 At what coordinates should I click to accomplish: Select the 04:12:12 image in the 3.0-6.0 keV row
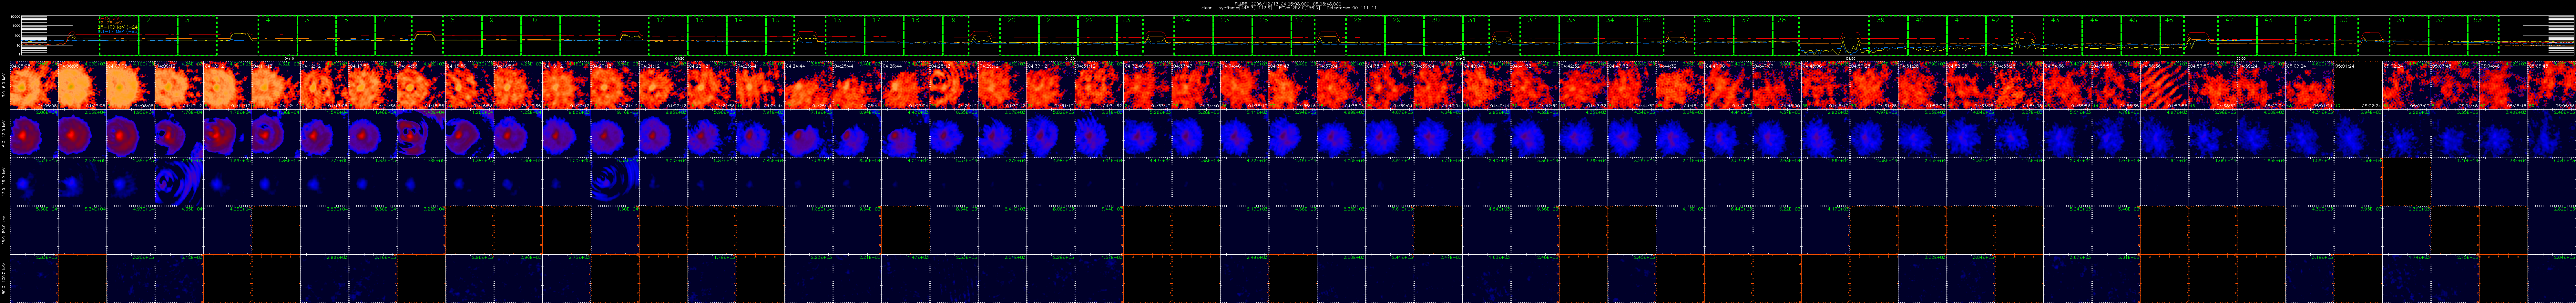[x=324, y=85]
